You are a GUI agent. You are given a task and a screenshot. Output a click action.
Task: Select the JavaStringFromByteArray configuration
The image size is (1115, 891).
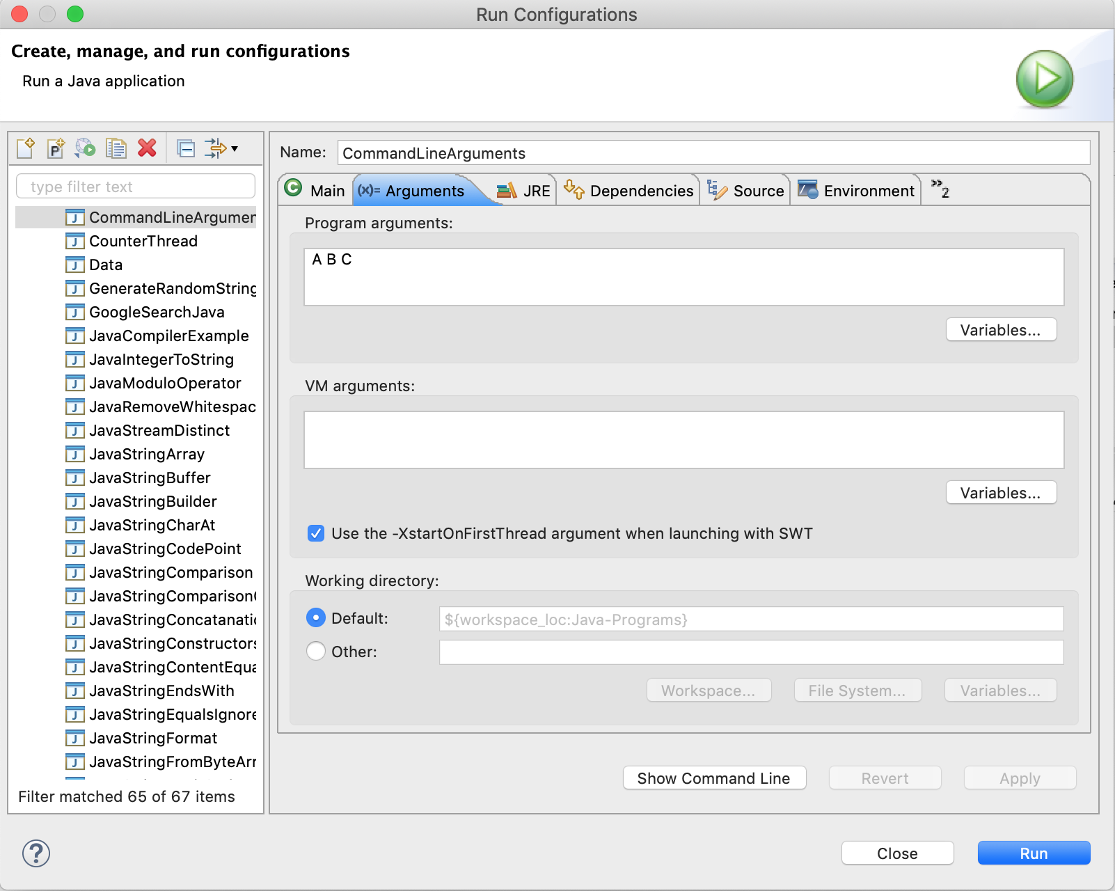pyautogui.click(x=160, y=762)
